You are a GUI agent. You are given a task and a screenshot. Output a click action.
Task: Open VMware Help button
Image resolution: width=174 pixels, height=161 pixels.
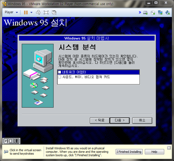pyautogui.click(x=154, y=152)
